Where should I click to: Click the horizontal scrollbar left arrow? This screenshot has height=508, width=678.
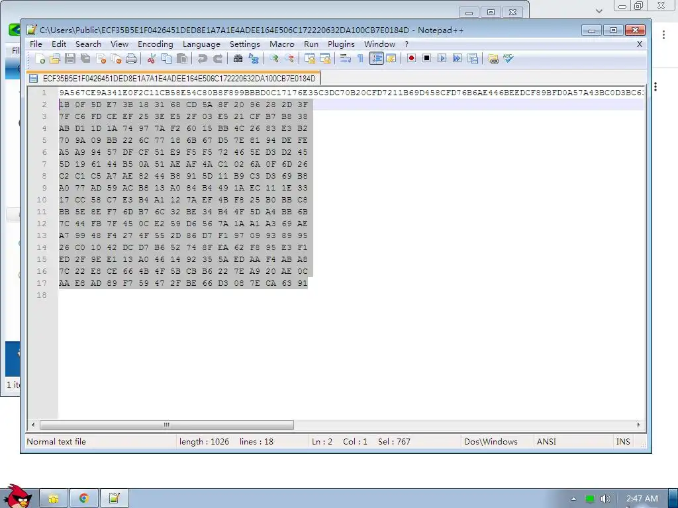33,425
